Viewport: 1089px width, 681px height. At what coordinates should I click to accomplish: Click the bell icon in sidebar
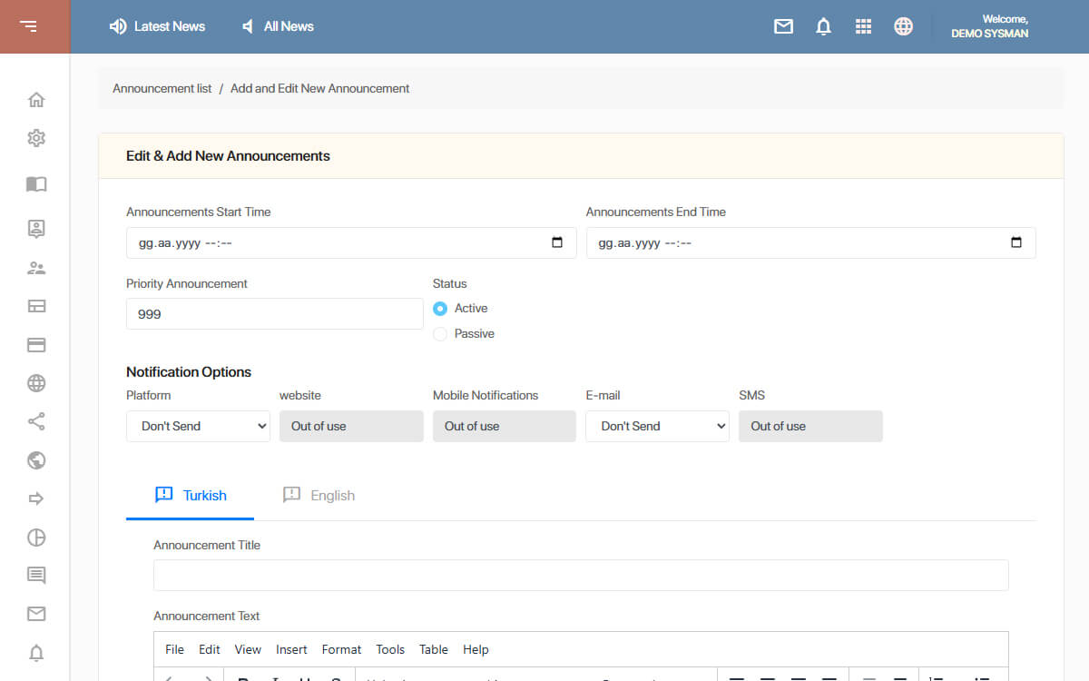(36, 653)
